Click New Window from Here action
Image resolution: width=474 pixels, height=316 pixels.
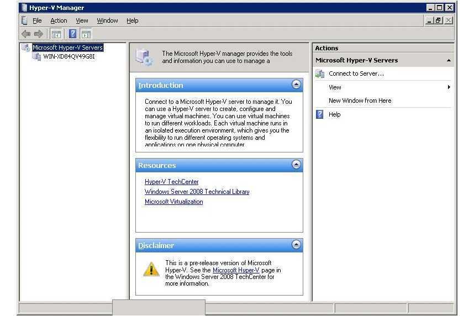[x=360, y=101]
